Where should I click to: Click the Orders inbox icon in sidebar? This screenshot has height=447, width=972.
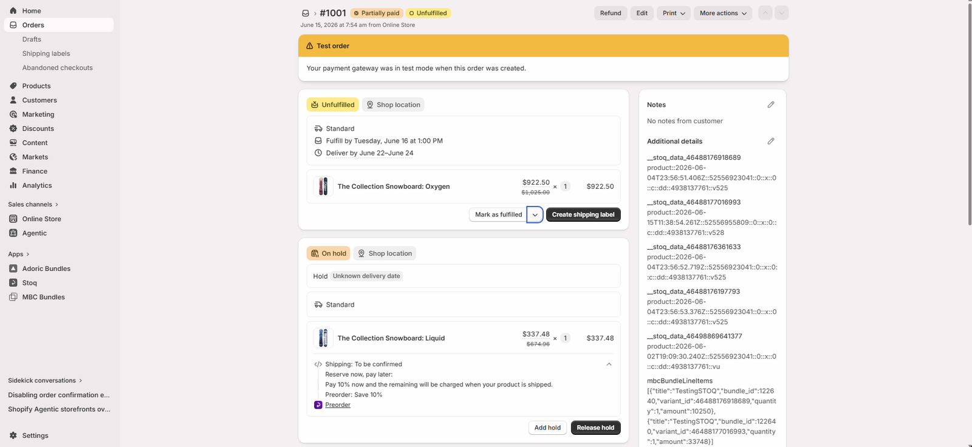tap(13, 25)
